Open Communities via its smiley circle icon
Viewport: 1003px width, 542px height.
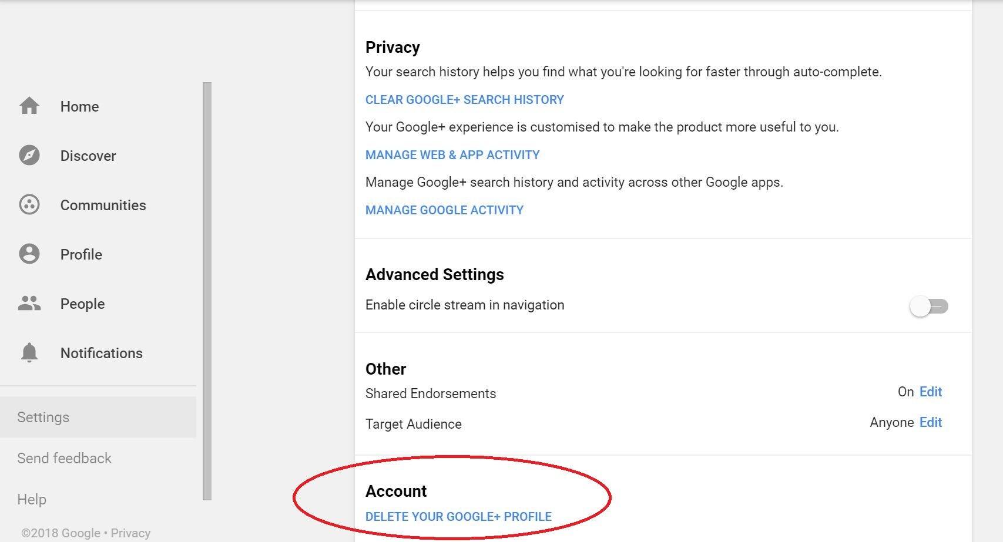point(28,205)
